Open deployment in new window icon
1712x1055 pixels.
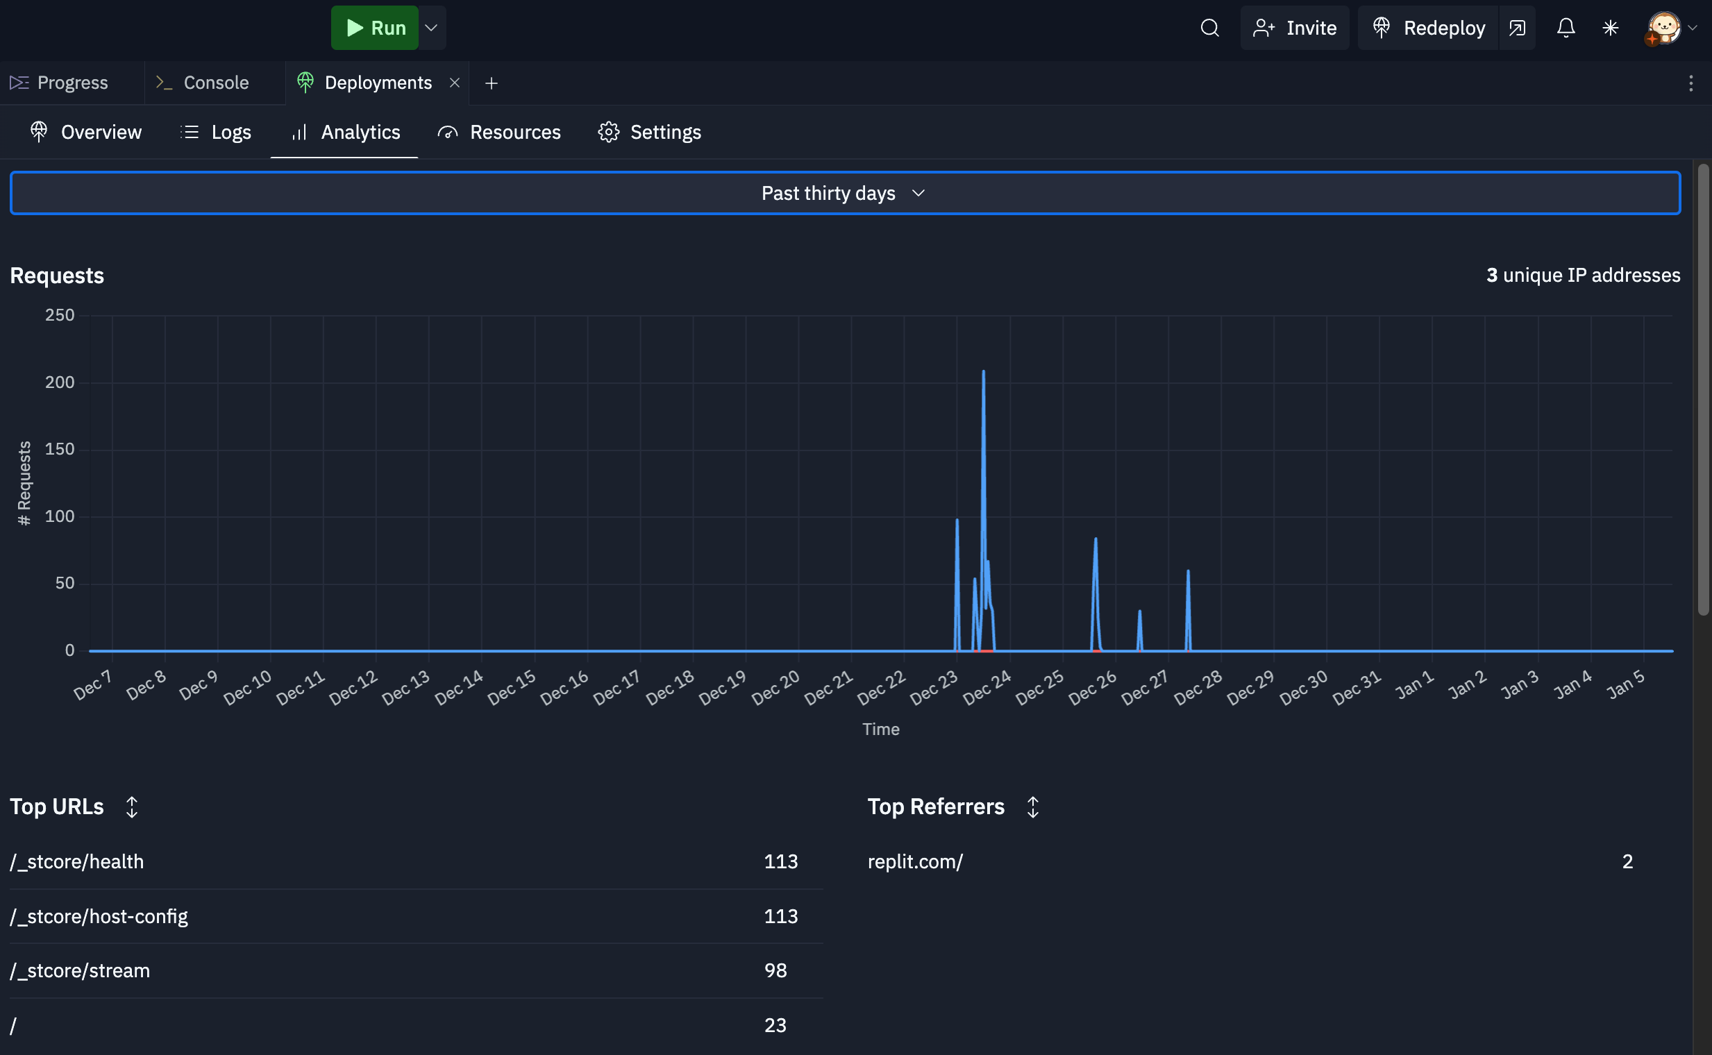[x=1518, y=28]
